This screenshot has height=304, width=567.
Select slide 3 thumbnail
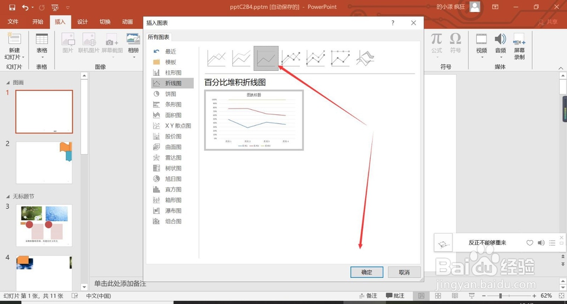pyautogui.click(x=44, y=226)
